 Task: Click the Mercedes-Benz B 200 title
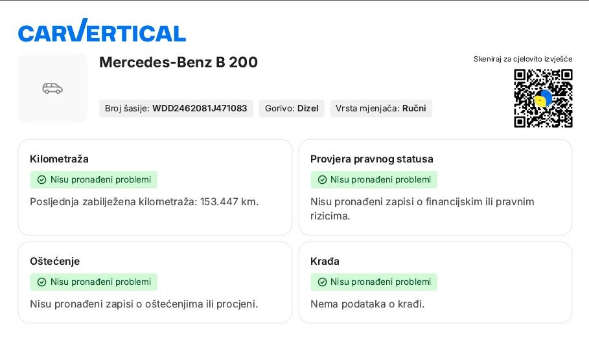tap(178, 63)
